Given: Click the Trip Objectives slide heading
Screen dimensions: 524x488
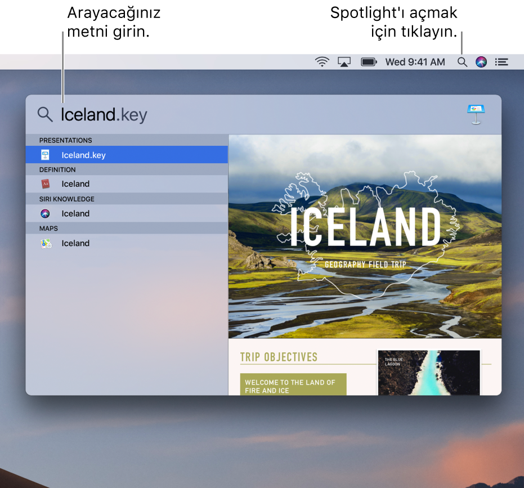Looking at the screenshot, I should coord(279,357).
